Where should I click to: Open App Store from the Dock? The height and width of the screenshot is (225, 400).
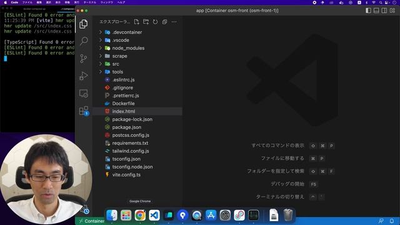[x=211, y=215]
